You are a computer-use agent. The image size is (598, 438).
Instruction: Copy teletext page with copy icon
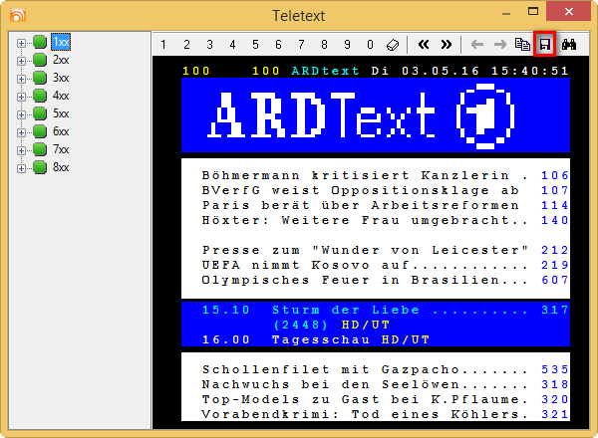coord(522,45)
